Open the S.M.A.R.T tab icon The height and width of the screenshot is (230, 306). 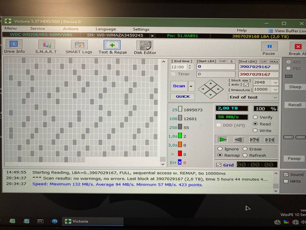tap(46, 45)
